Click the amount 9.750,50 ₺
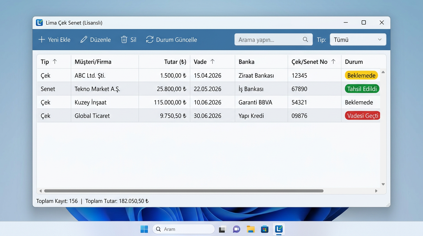This screenshot has height=236, width=423. (x=173, y=116)
